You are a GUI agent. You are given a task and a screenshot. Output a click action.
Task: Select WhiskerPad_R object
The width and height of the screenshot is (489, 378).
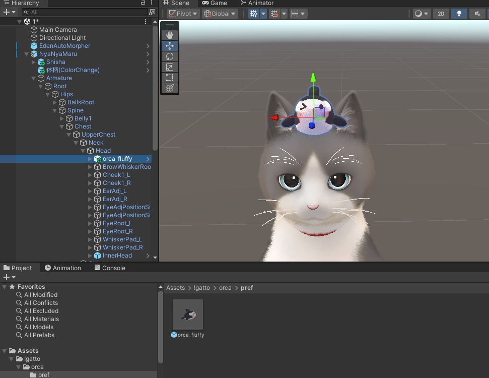point(122,247)
